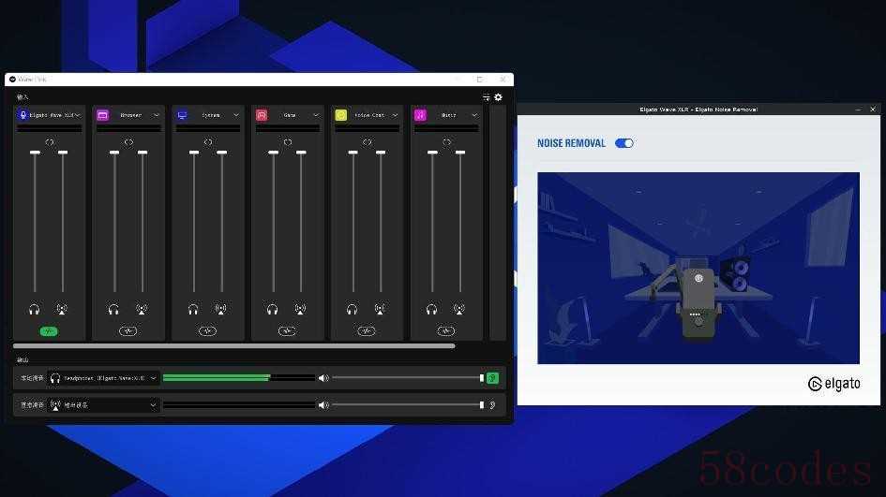Image resolution: width=886 pixels, height=497 pixels.
Task: Open Wave Link settings gear
Action: pyautogui.click(x=498, y=97)
